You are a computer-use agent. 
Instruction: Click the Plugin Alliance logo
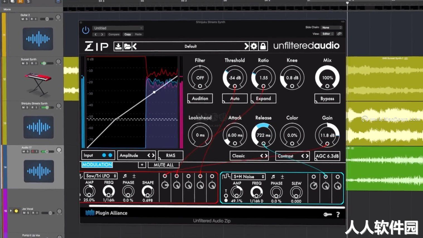tap(106, 213)
